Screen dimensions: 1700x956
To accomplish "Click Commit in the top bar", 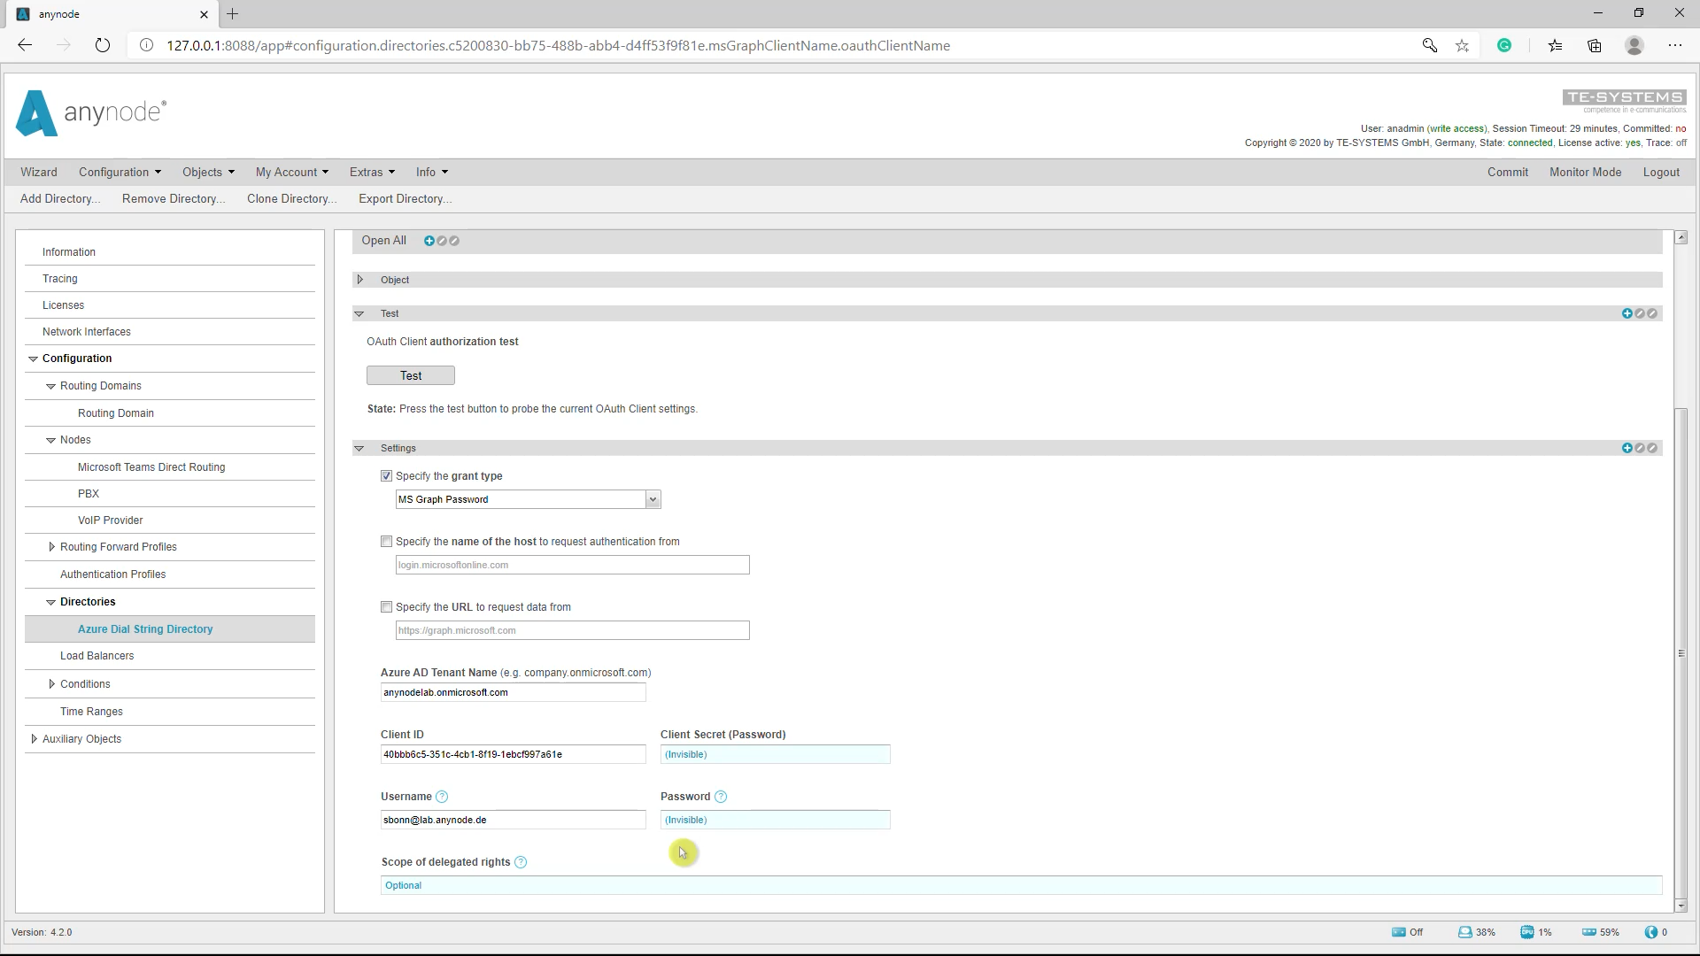I will (1508, 172).
